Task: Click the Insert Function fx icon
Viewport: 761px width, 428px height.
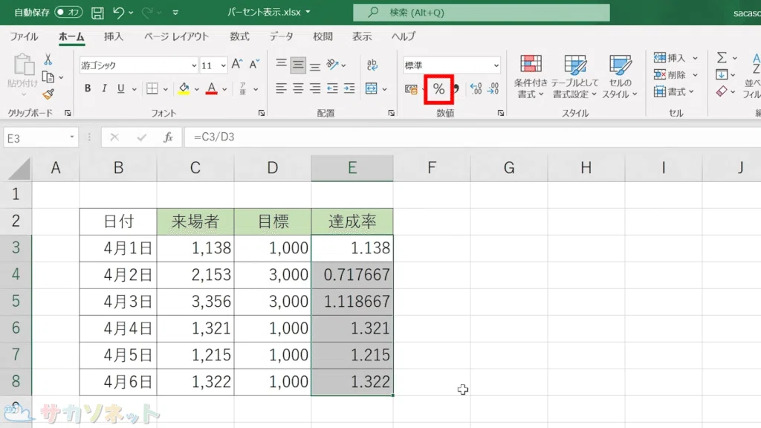Action: pos(168,137)
